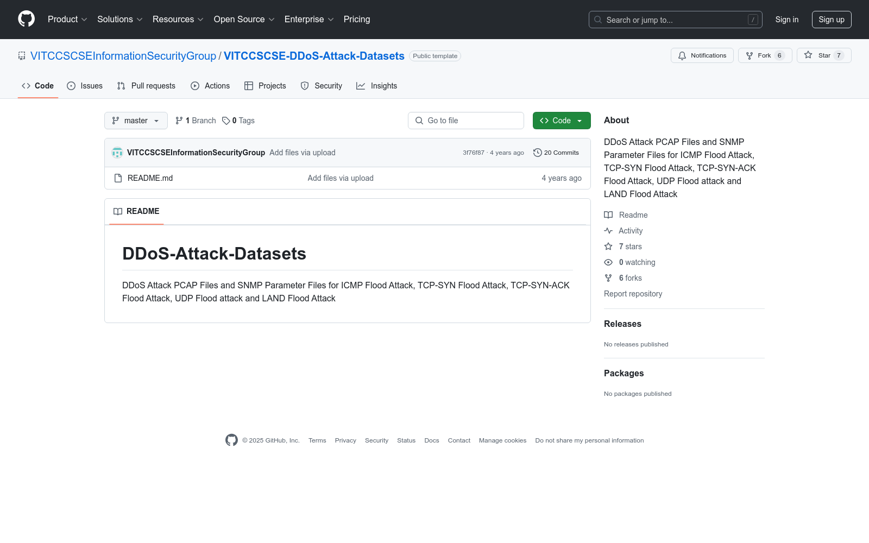Click the star icon next to 7 stars
869x543 pixels.
pyautogui.click(x=608, y=247)
